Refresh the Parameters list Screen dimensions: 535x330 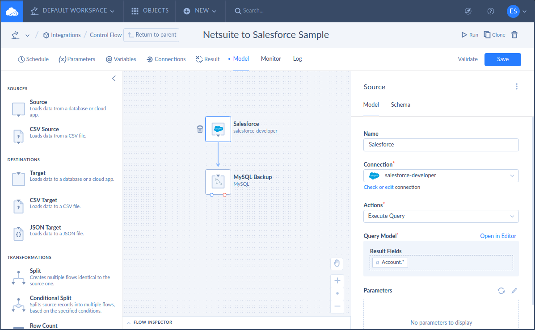coord(501,290)
